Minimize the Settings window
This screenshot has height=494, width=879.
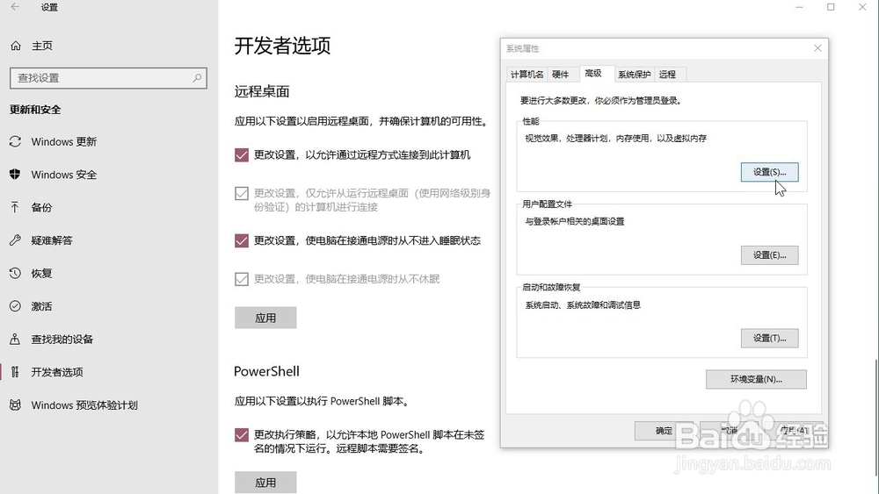coord(799,7)
